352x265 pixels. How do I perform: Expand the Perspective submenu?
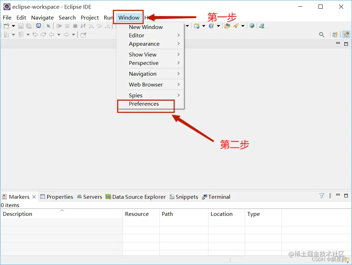(x=150, y=63)
